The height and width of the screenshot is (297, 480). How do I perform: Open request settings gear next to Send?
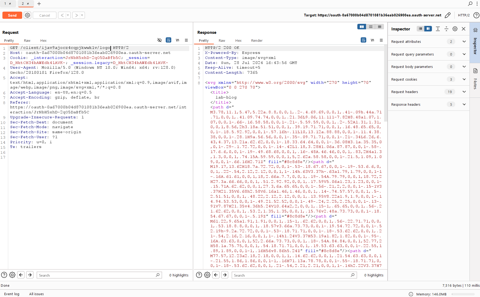tap(27, 15)
